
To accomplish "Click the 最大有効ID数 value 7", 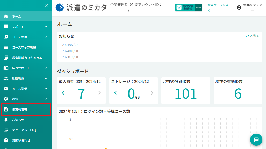I will coord(81,93).
